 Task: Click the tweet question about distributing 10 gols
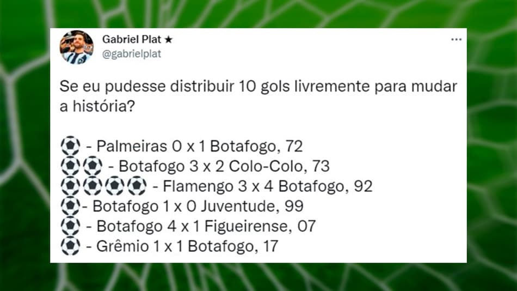(x=258, y=96)
